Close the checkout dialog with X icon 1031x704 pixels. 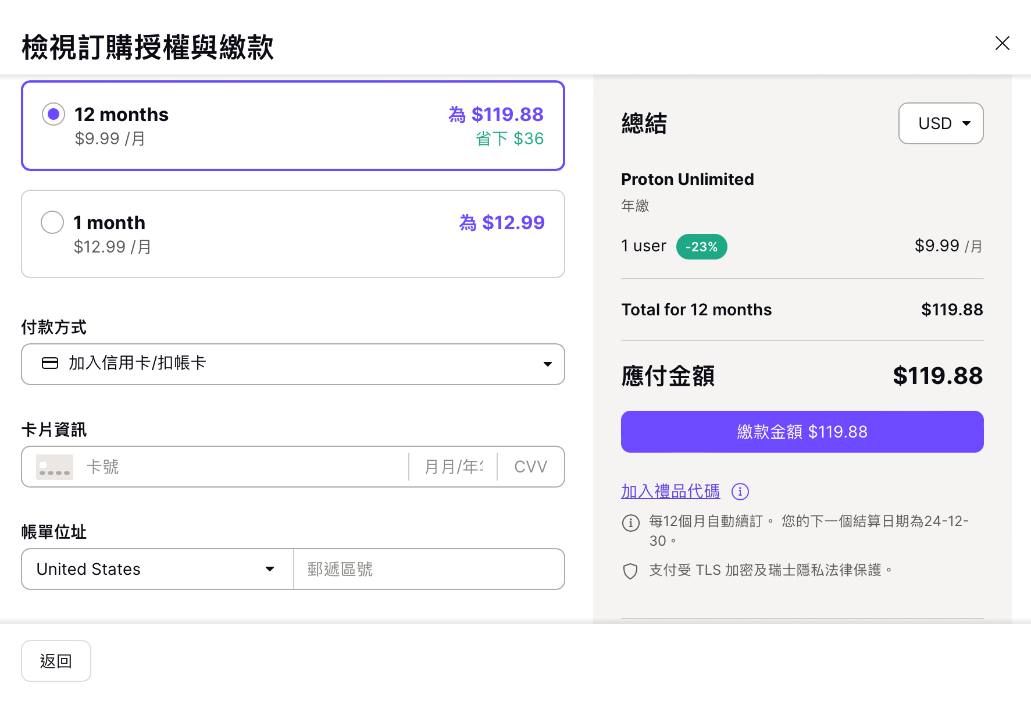coord(1002,43)
